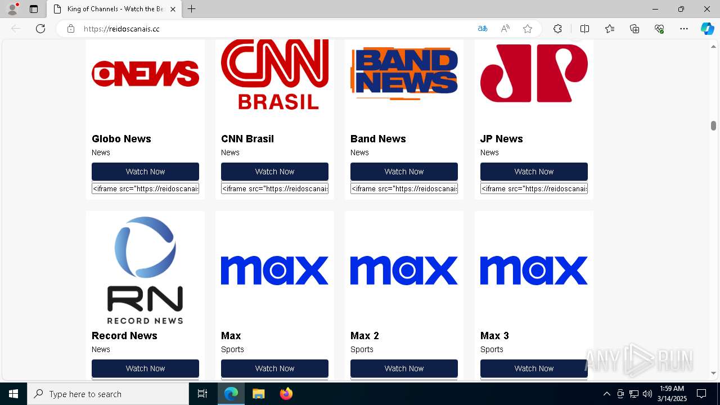The height and width of the screenshot is (405, 720).
Task: Show hidden system tray icons
Action: click(x=606, y=394)
